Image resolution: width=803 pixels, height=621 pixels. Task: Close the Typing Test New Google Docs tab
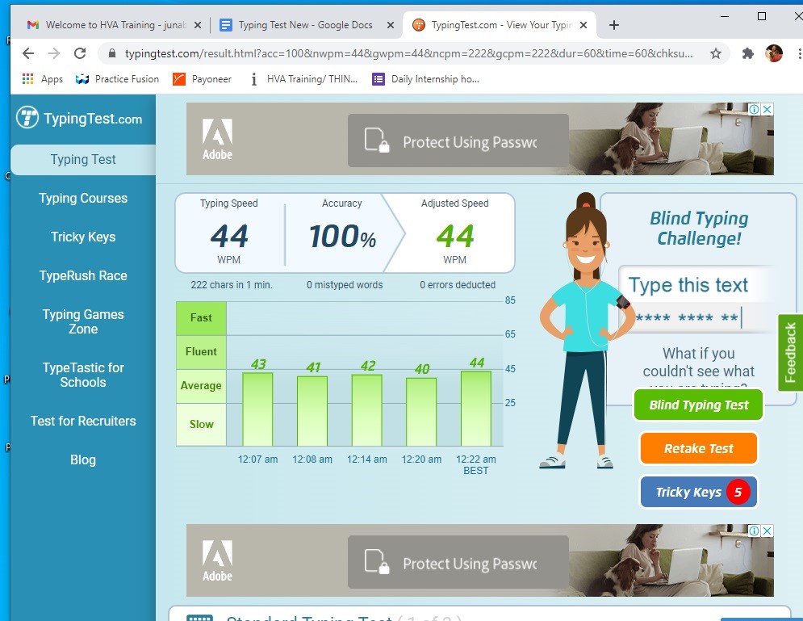pos(391,25)
